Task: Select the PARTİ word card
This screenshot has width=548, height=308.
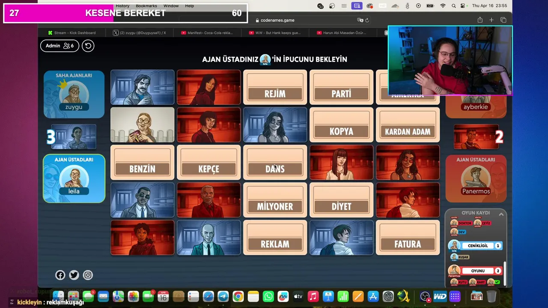Action: (x=341, y=87)
